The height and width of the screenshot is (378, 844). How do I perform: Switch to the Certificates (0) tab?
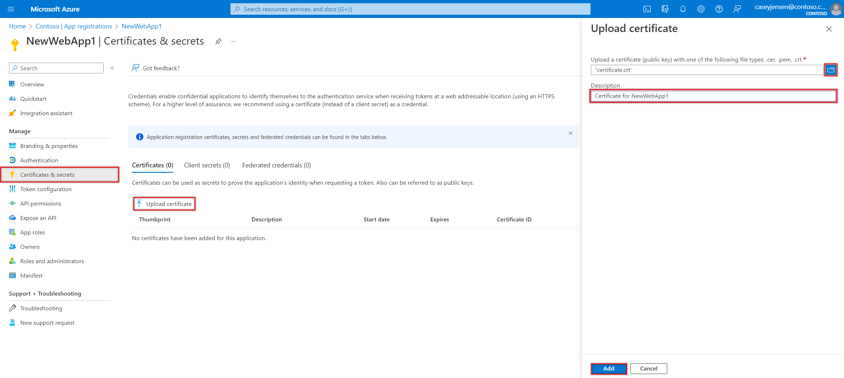(x=153, y=165)
